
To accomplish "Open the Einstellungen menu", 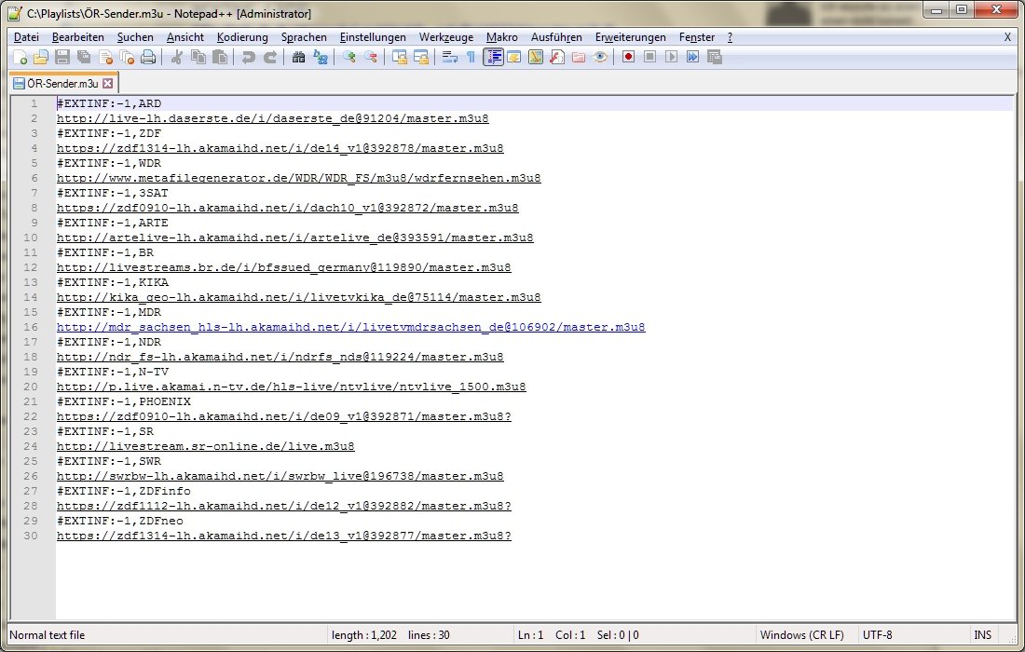I will (373, 37).
